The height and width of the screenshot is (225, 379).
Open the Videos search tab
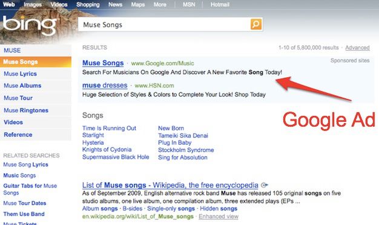[x=59, y=5]
